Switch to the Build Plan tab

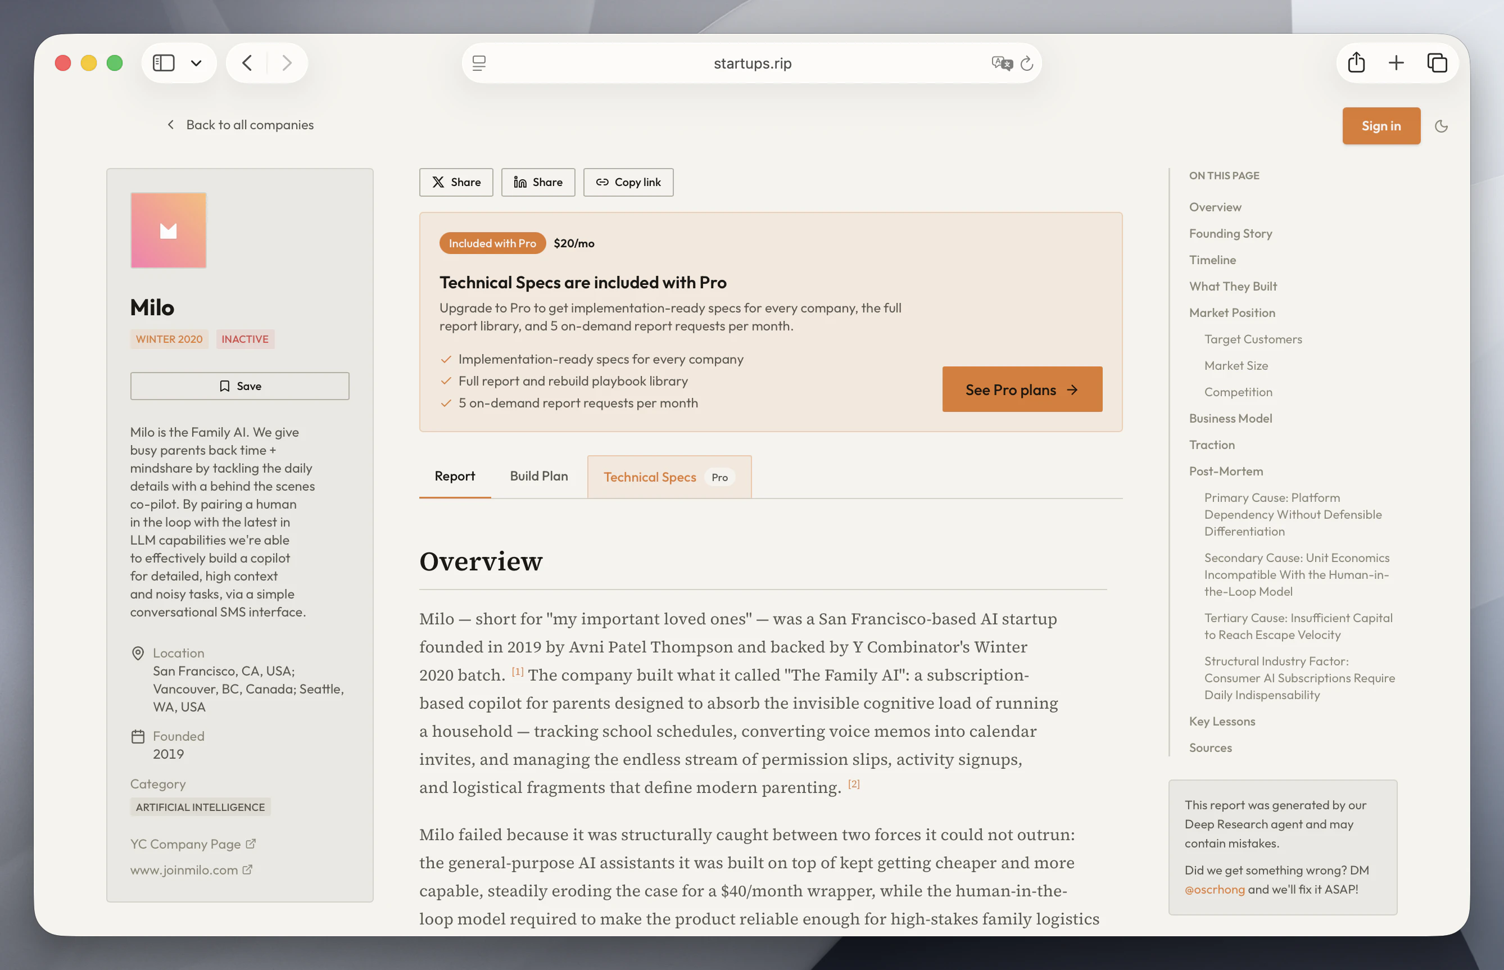point(538,476)
